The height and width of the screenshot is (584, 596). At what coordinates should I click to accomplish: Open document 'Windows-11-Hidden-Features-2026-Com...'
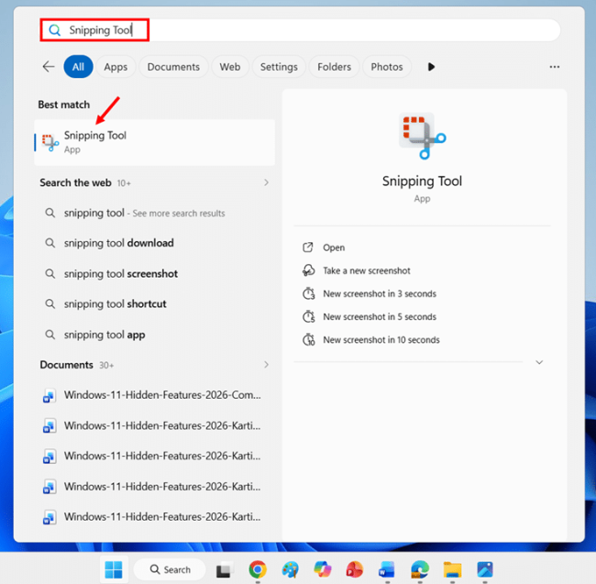pos(154,395)
